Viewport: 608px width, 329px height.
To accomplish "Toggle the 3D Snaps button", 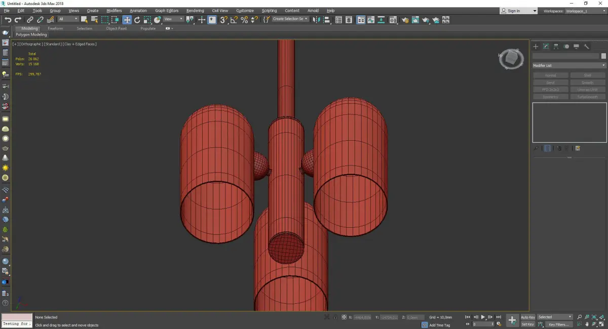I will (x=223, y=20).
